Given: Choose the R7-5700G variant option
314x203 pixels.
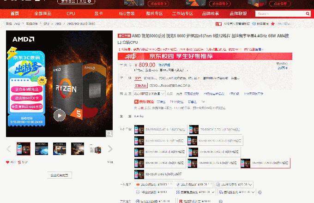Looking at the screenshot, I should click(x=160, y=152).
